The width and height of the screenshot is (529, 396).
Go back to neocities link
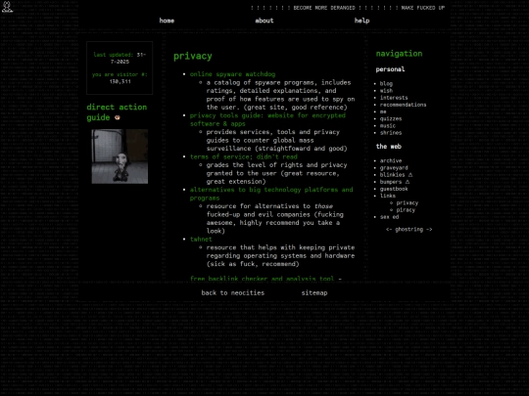[x=233, y=293]
